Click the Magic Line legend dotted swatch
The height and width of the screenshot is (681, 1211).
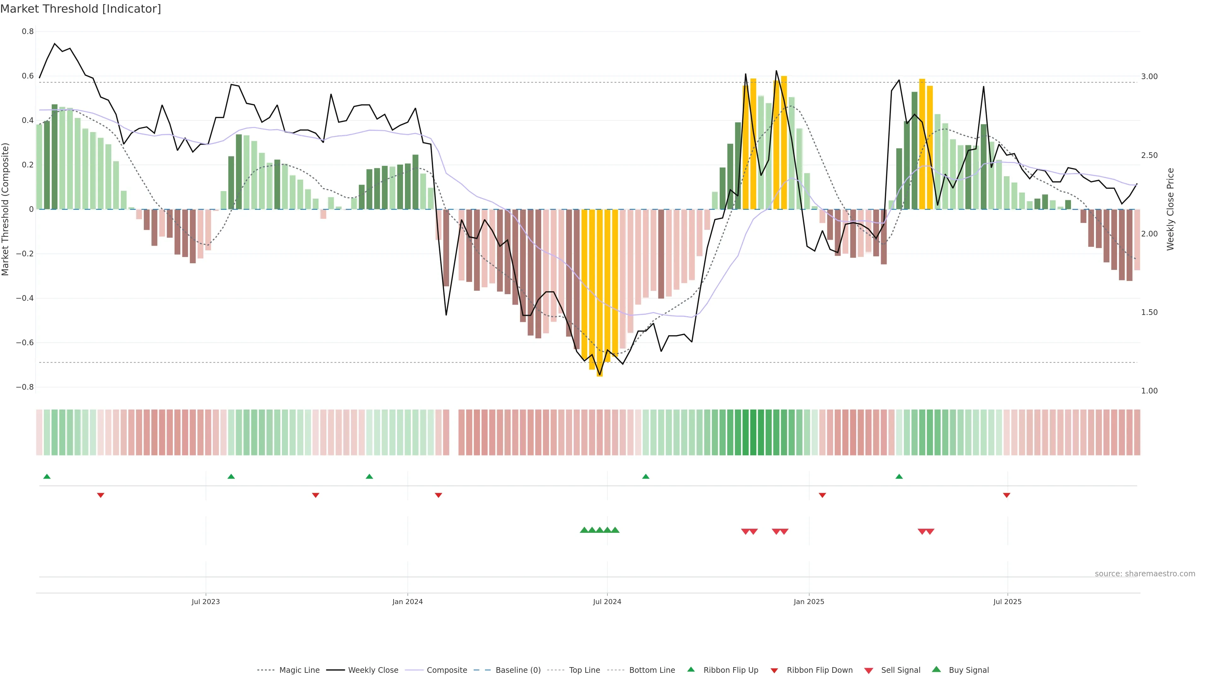click(266, 670)
